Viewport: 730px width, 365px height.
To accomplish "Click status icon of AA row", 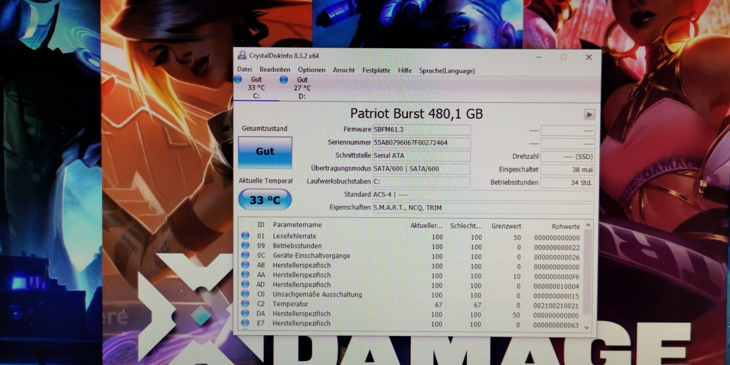I will (245, 274).
